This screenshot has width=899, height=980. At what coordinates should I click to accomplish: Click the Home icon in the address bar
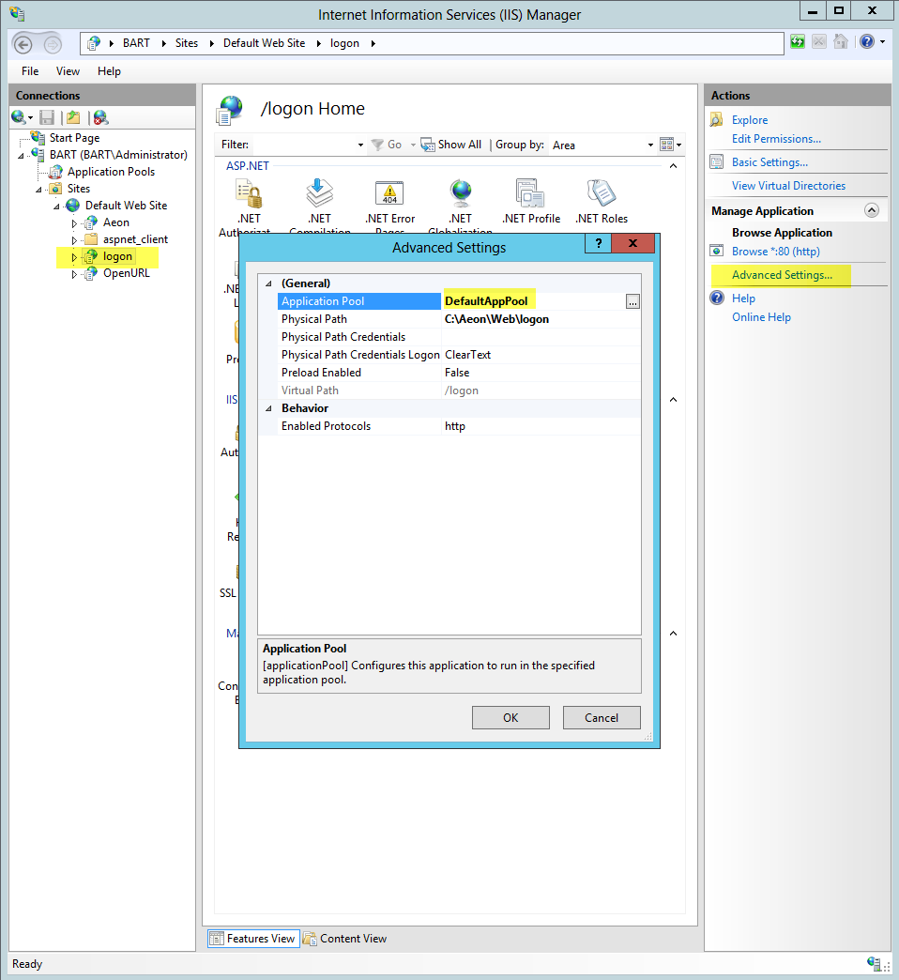[x=840, y=42]
